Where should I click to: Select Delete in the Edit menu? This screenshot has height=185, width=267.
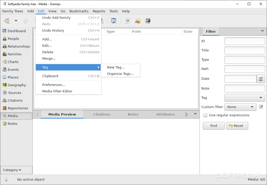tap(68, 52)
